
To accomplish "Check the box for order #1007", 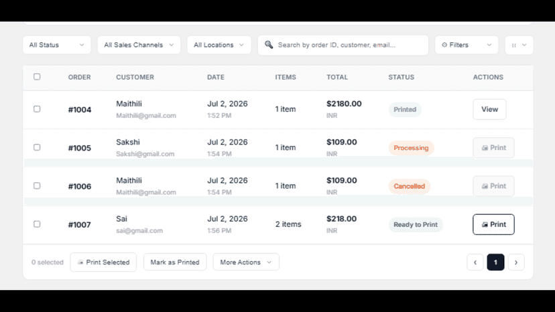I will tap(37, 224).
